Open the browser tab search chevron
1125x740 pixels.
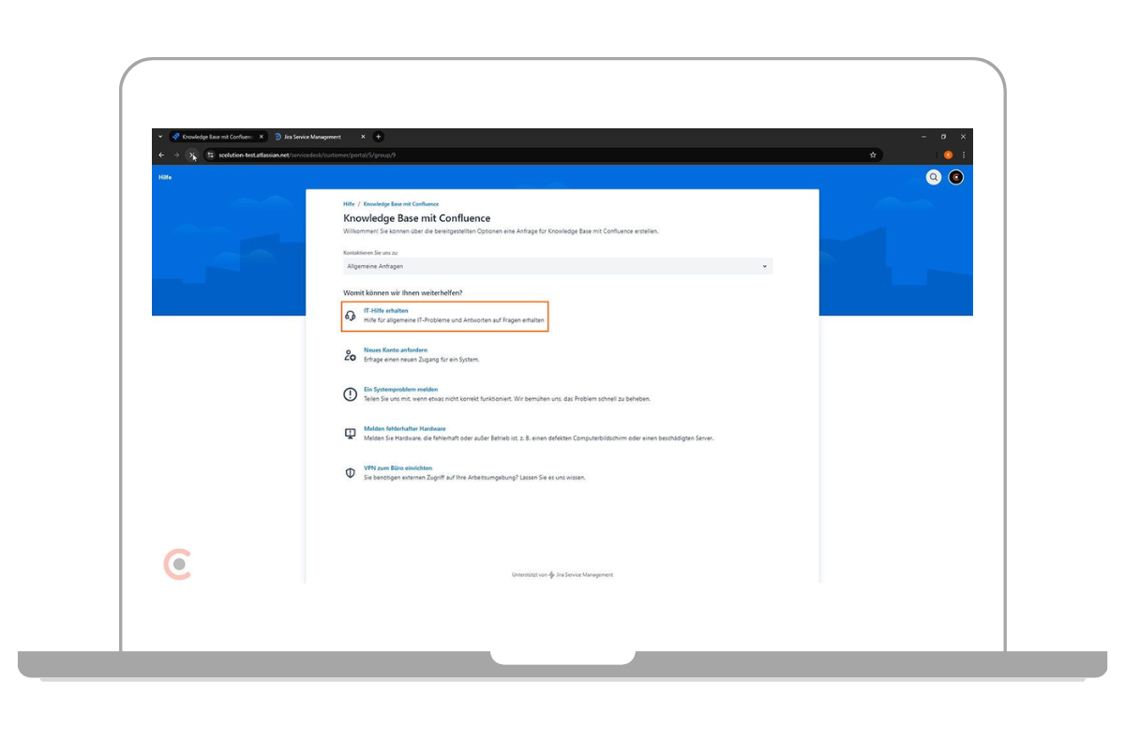pyautogui.click(x=160, y=137)
